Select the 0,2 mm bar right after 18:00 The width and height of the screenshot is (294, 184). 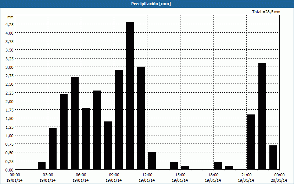click(218, 166)
